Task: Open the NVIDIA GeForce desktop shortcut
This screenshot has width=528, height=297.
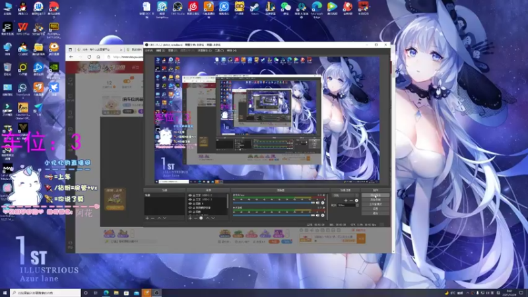Action: [54, 70]
